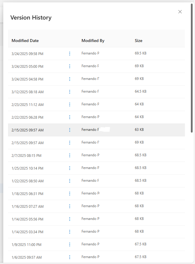The image size is (195, 264).
Task: Open the actions menu for version 1/25/2025 10:14 PM
Action: coord(70,168)
